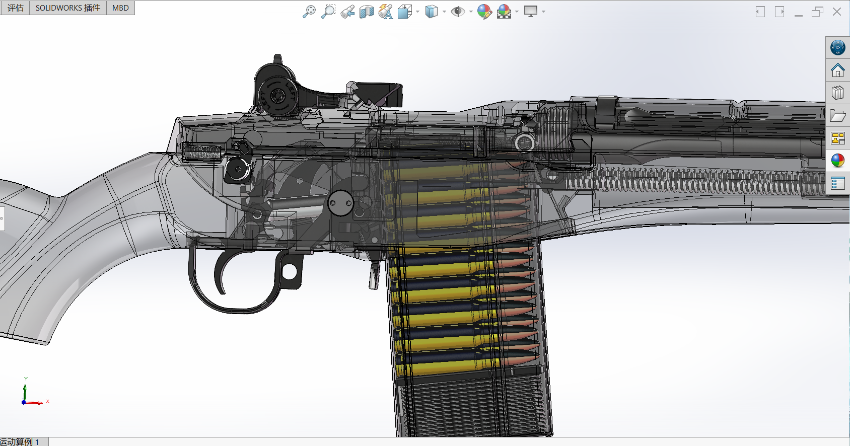The height and width of the screenshot is (446, 850).
Task: Click the coordinate triad in the viewport
Action: pyautogui.click(x=34, y=392)
